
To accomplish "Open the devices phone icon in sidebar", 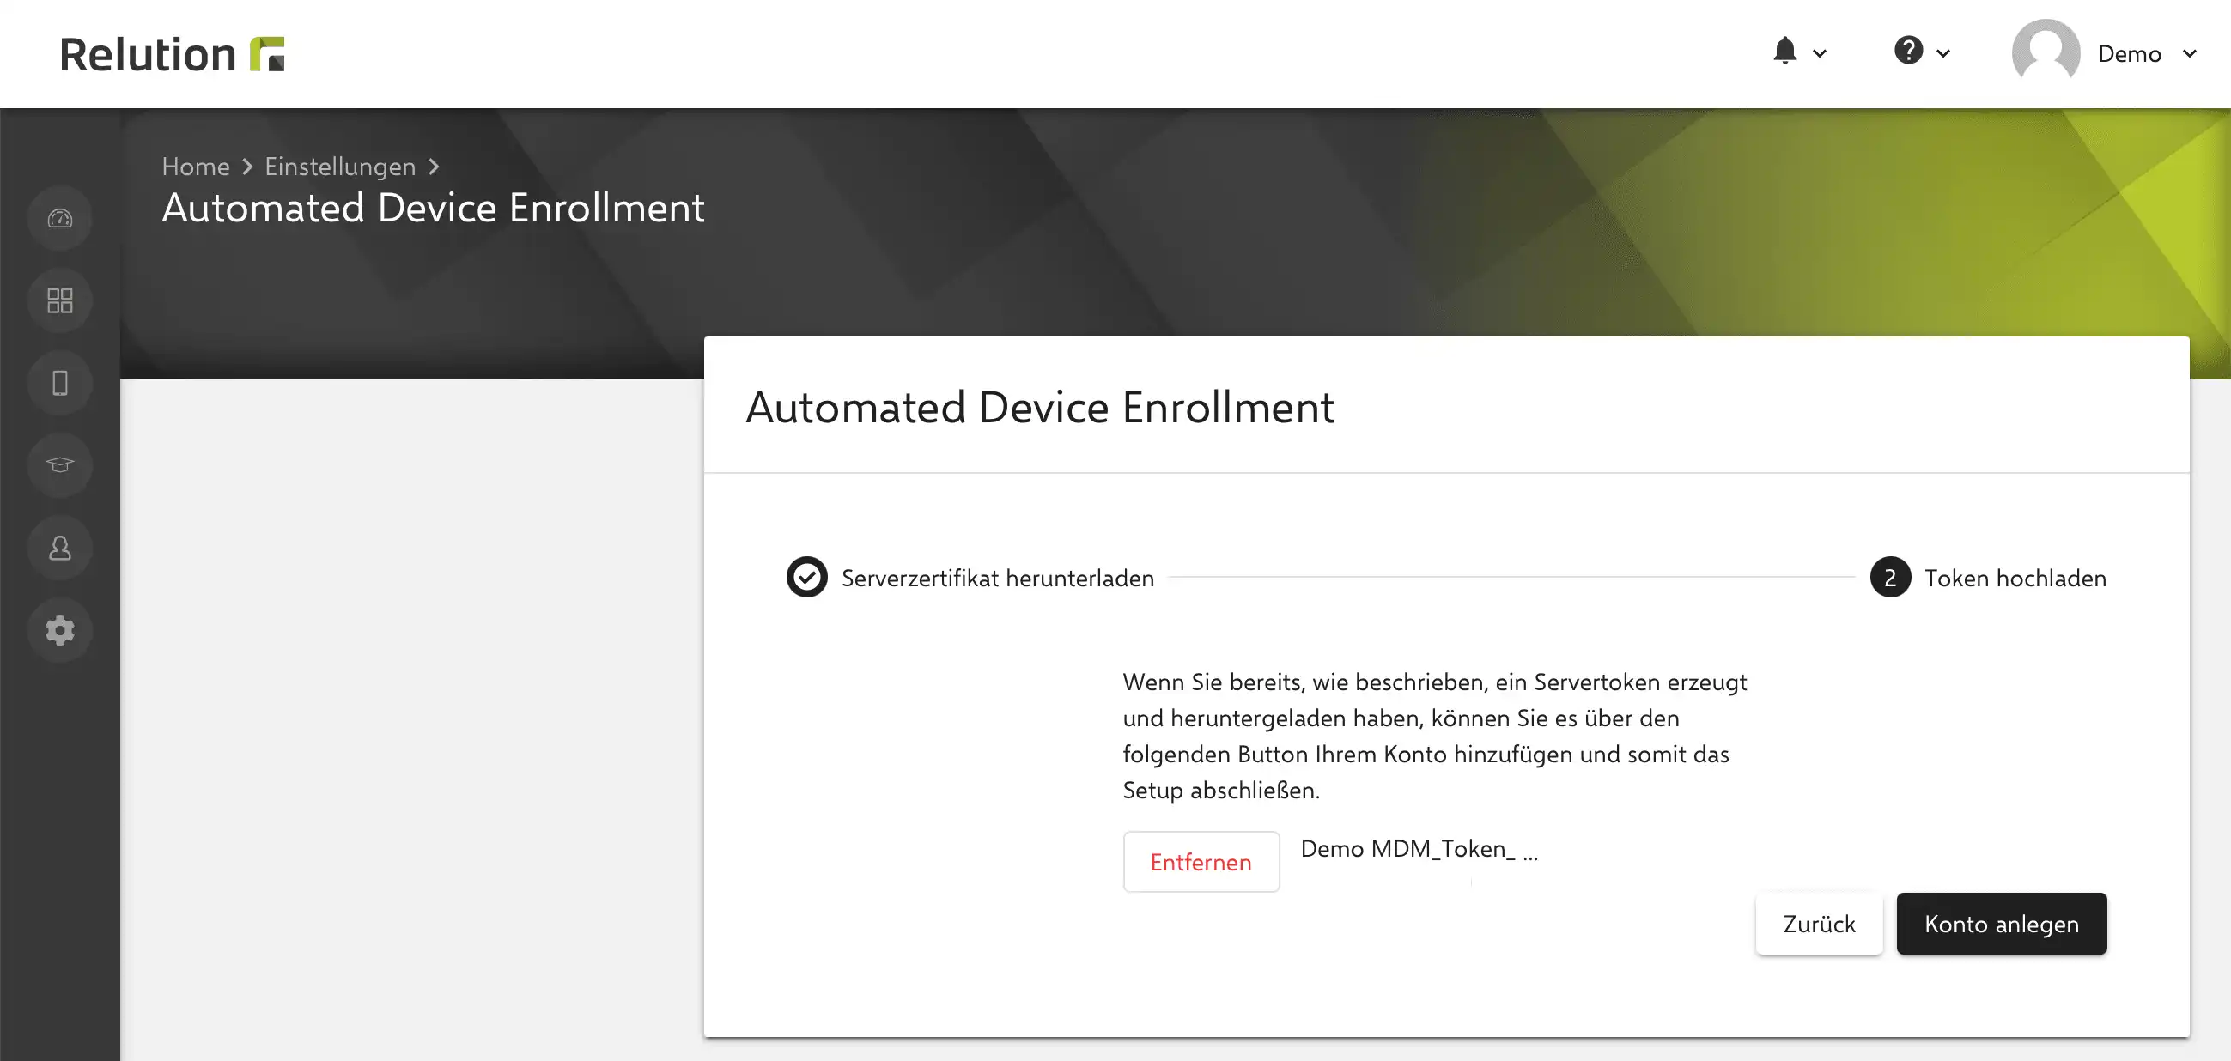I will coord(60,383).
